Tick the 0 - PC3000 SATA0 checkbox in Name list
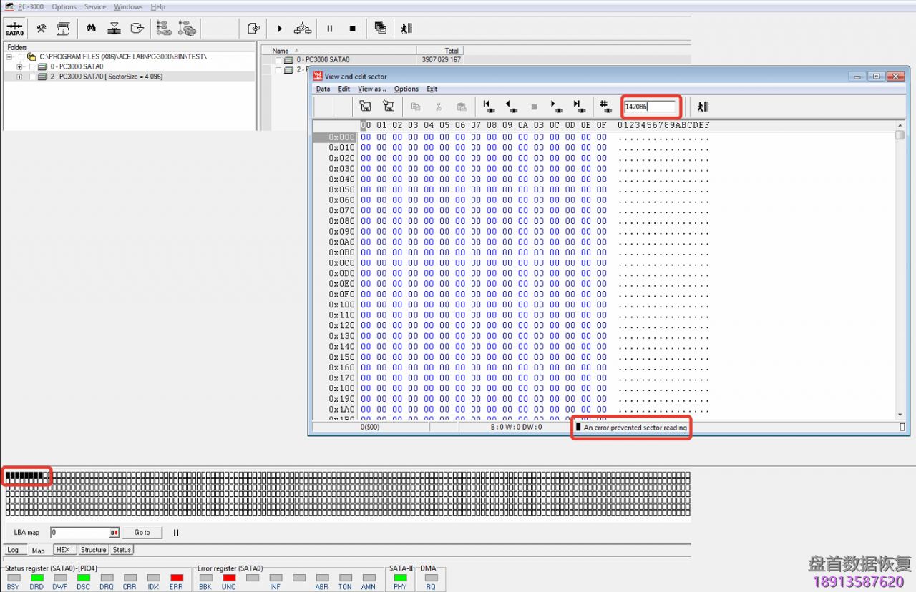The width and height of the screenshot is (916, 592). (278, 60)
